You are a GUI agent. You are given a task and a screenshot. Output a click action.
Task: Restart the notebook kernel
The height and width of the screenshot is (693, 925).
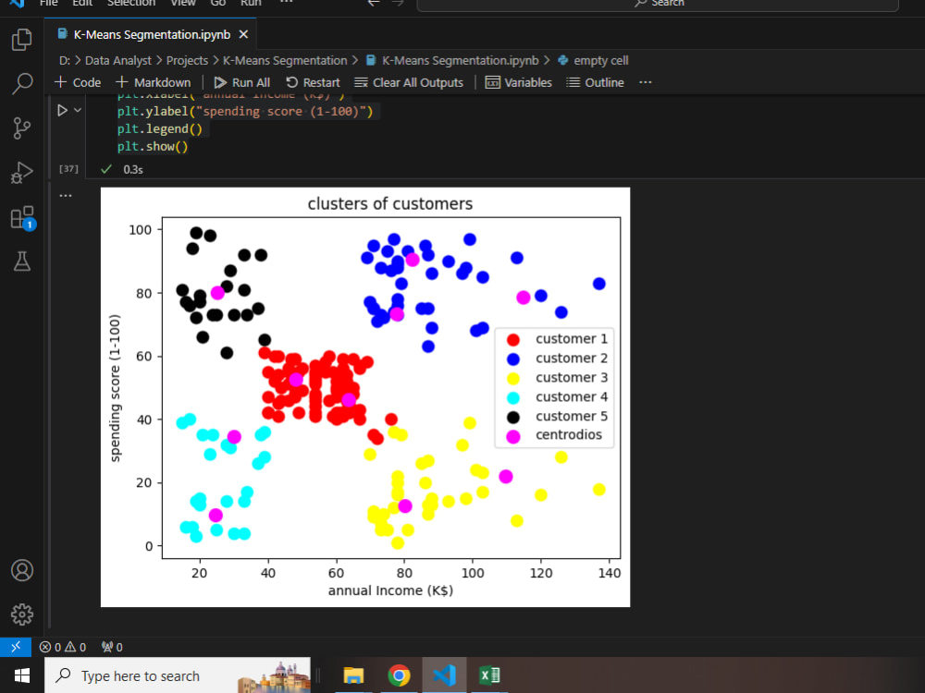pos(313,82)
